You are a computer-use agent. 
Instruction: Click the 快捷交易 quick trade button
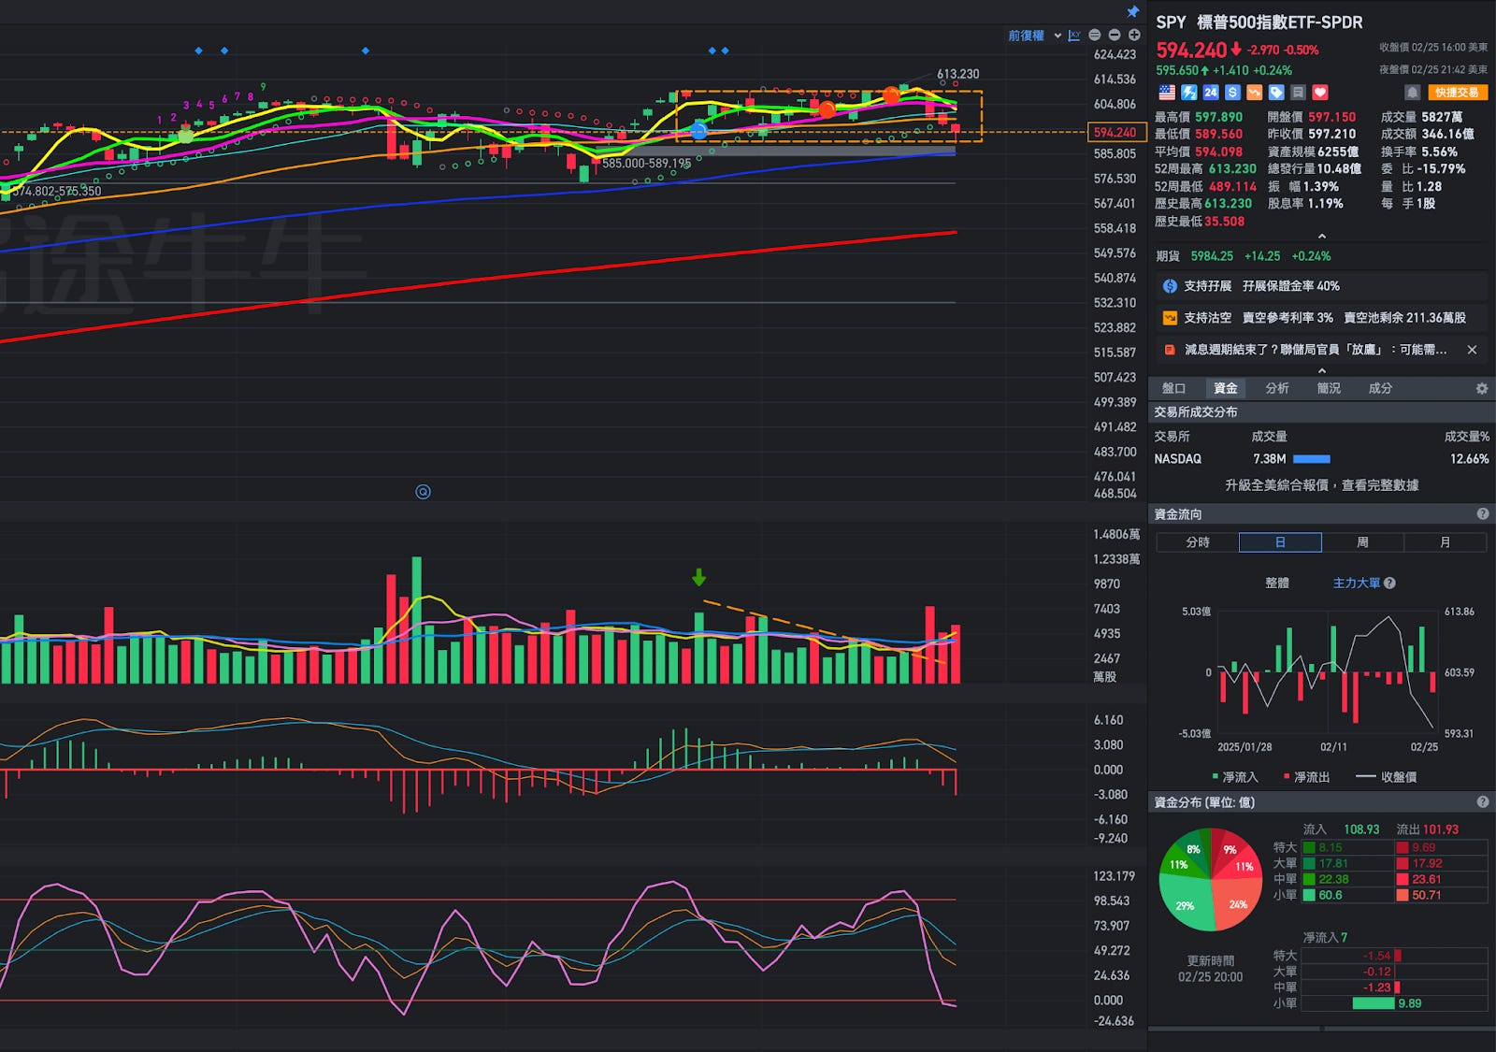(x=1458, y=93)
